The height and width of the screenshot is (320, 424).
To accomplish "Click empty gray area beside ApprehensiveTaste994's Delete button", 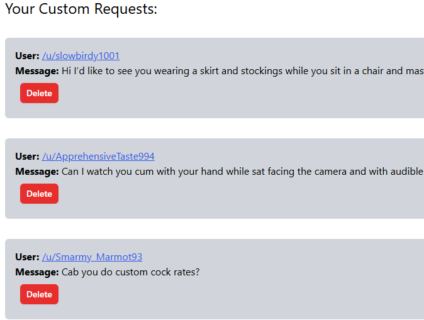I will point(220,195).
